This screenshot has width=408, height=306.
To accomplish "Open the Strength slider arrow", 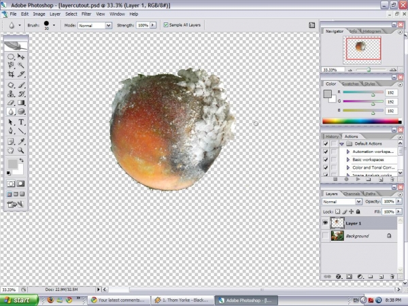I will pos(153,25).
